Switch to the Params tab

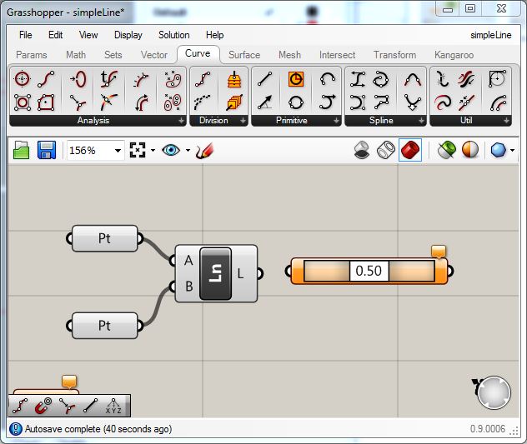[31, 55]
